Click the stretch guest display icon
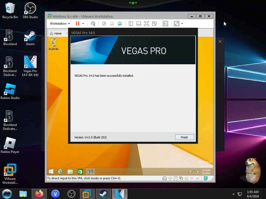 pyautogui.click(x=177, y=24)
